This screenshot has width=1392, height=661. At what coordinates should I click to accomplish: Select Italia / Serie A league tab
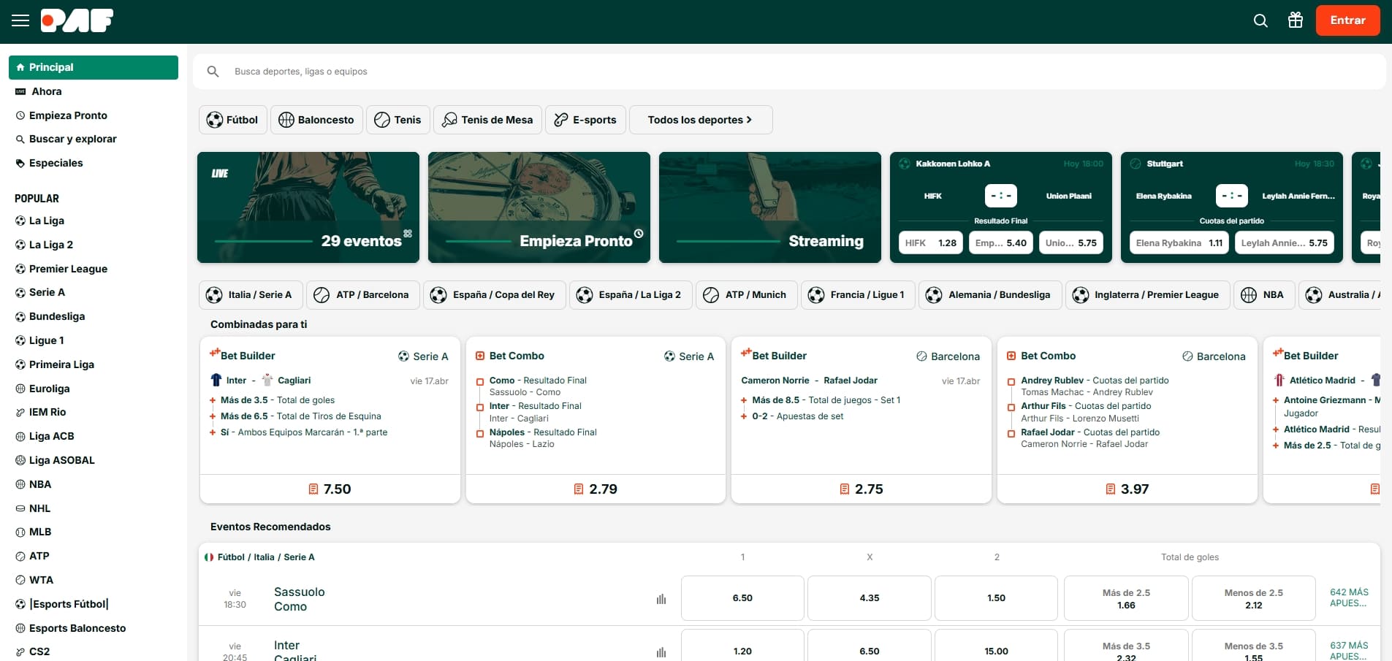pos(250,295)
